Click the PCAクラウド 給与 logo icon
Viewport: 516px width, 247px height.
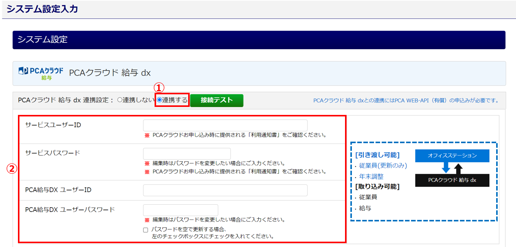(41, 73)
